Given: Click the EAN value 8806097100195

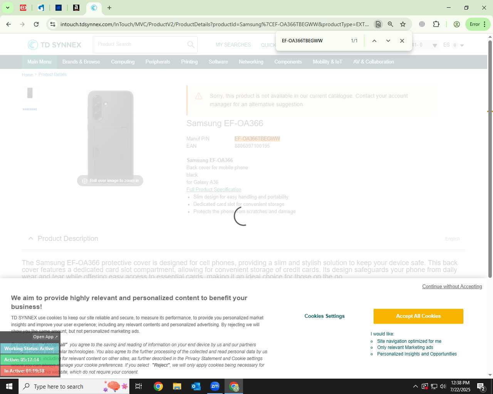Looking at the screenshot, I should click(x=252, y=146).
